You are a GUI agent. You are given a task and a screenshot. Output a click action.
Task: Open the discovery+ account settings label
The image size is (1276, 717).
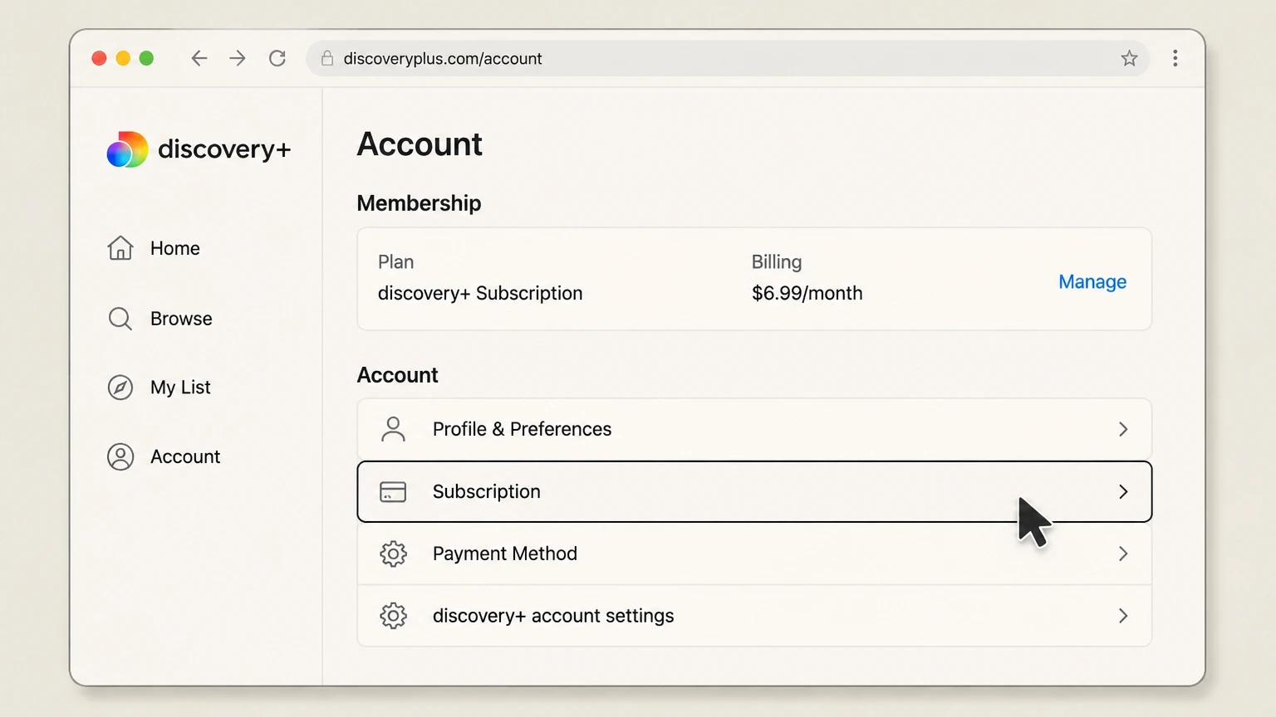click(553, 616)
